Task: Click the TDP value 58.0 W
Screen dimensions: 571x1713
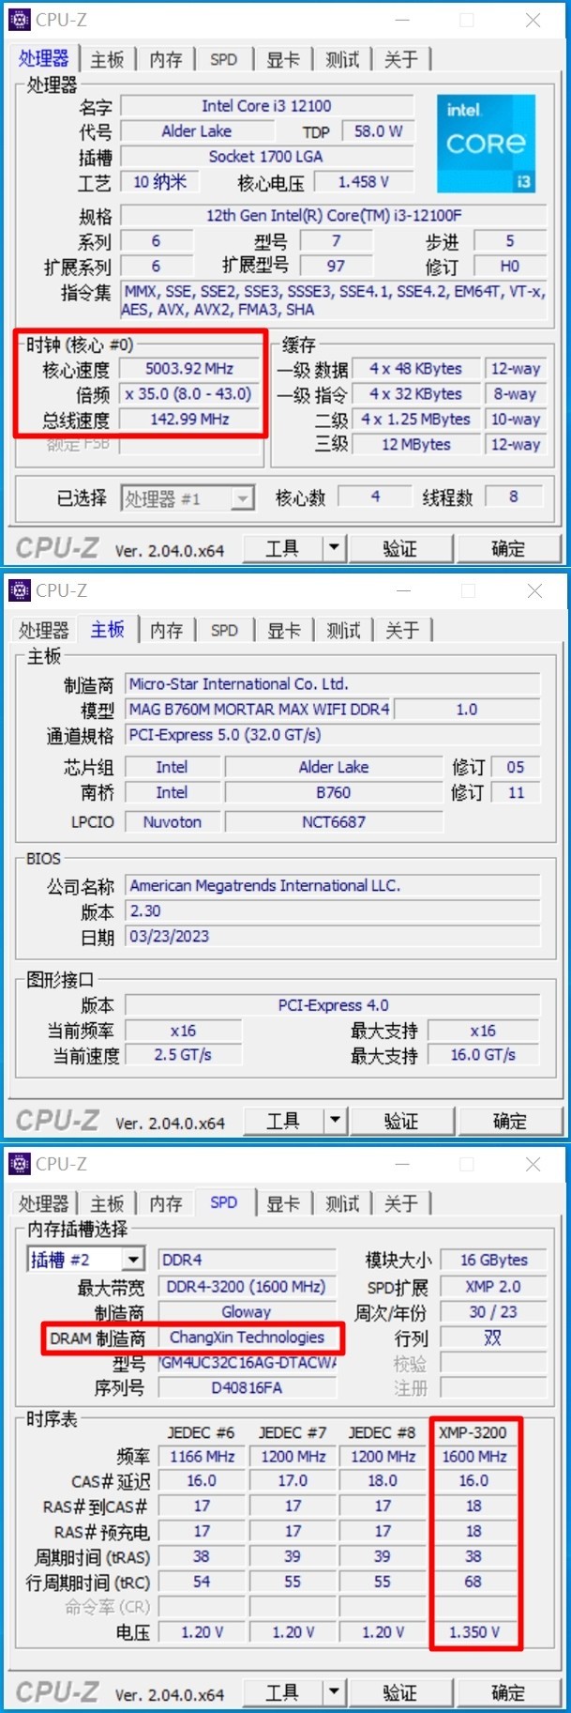Action: click(379, 131)
